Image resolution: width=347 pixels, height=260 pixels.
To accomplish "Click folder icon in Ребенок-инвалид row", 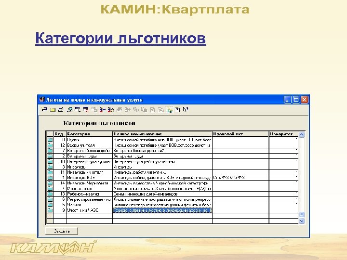I will tap(50, 194).
